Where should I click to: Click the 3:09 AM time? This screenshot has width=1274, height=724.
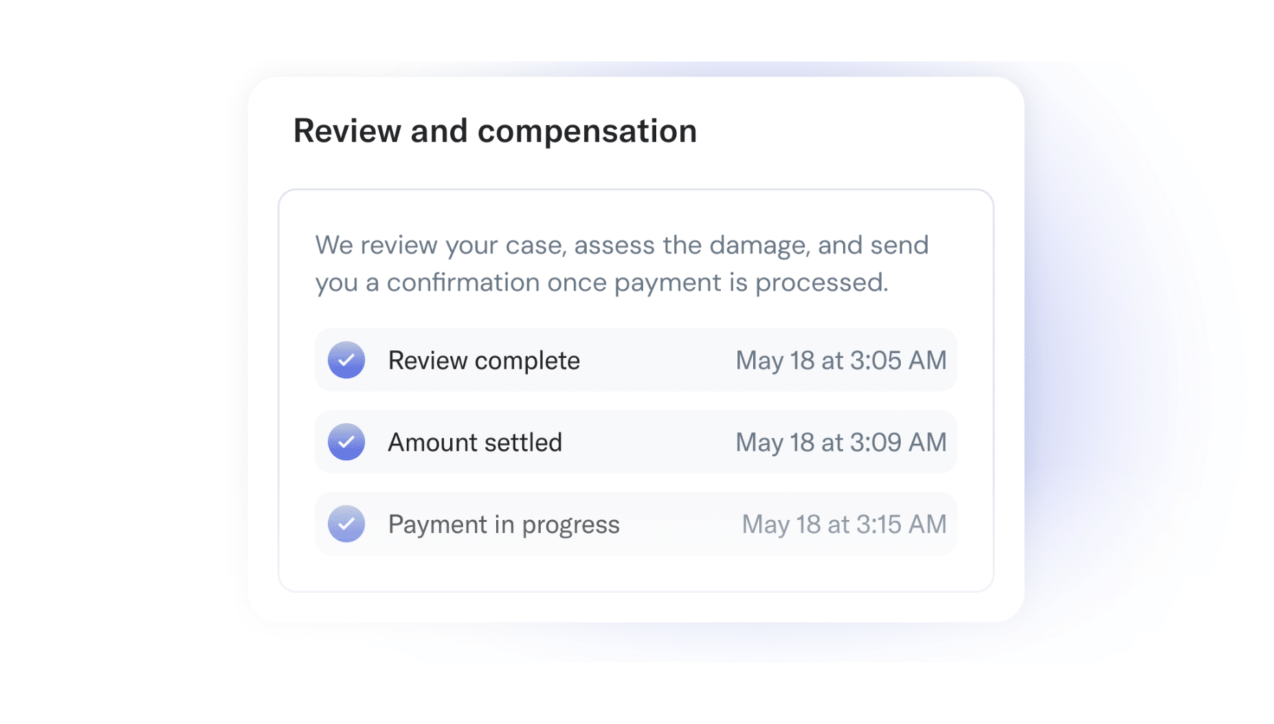coord(898,442)
